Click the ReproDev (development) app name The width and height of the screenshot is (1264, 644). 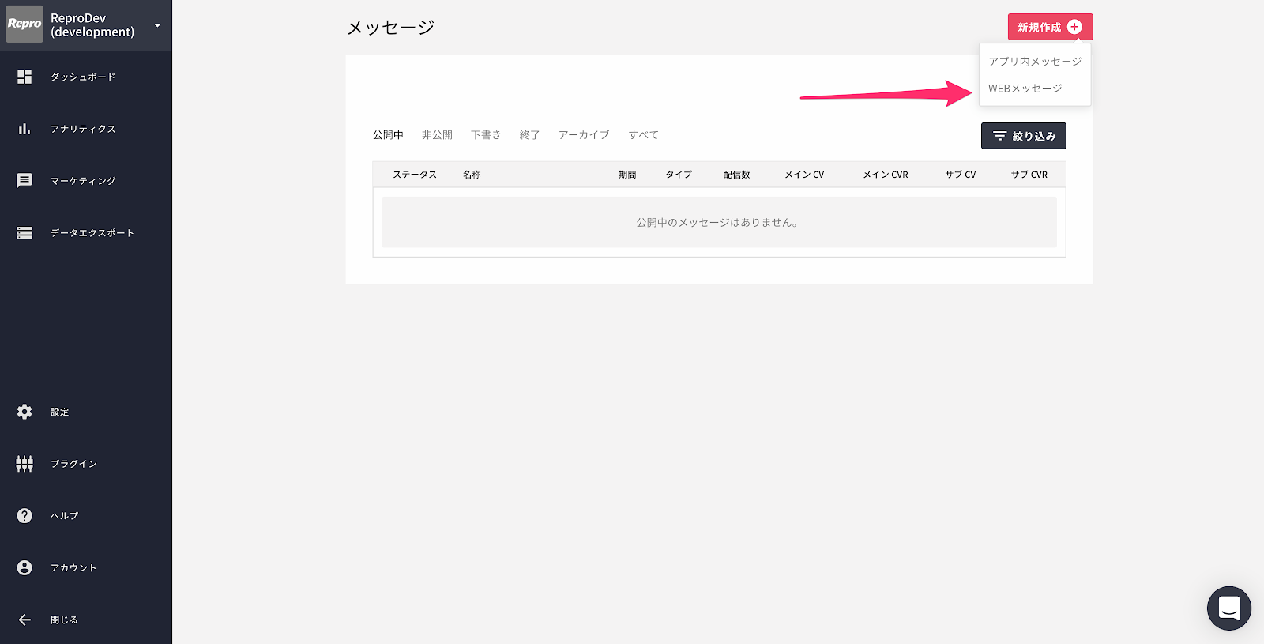(x=92, y=24)
